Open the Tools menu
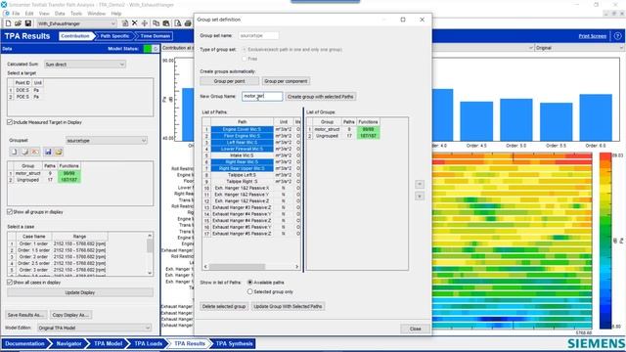626x352 pixels. pos(76,13)
